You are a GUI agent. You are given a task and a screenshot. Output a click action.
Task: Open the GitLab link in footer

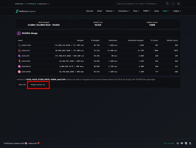pyautogui.click(x=178, y=143)
